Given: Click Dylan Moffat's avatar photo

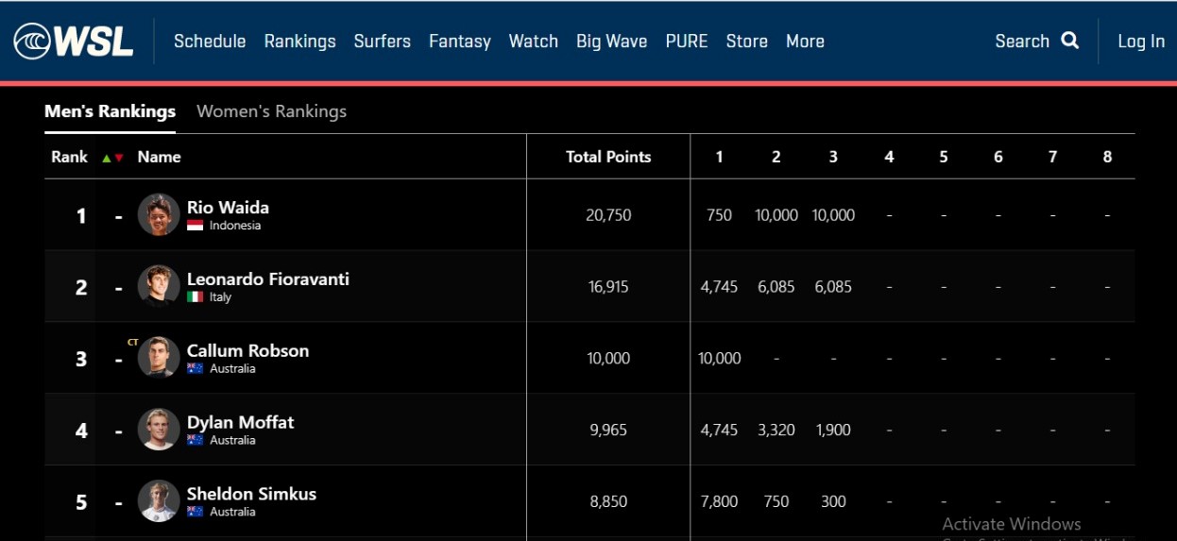Looking at the screenshot, I should tap(159, 430).
